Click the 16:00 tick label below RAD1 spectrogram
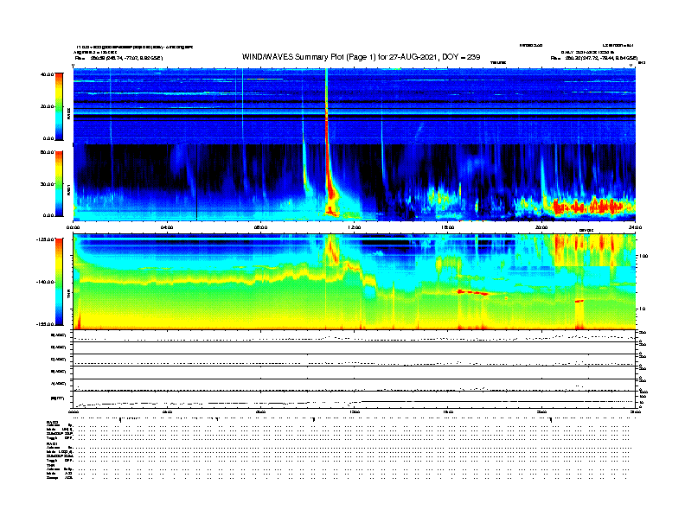Image resolution: width=685 pixels, height=529 pixels. pyautogui.click(x=448, y=227)
